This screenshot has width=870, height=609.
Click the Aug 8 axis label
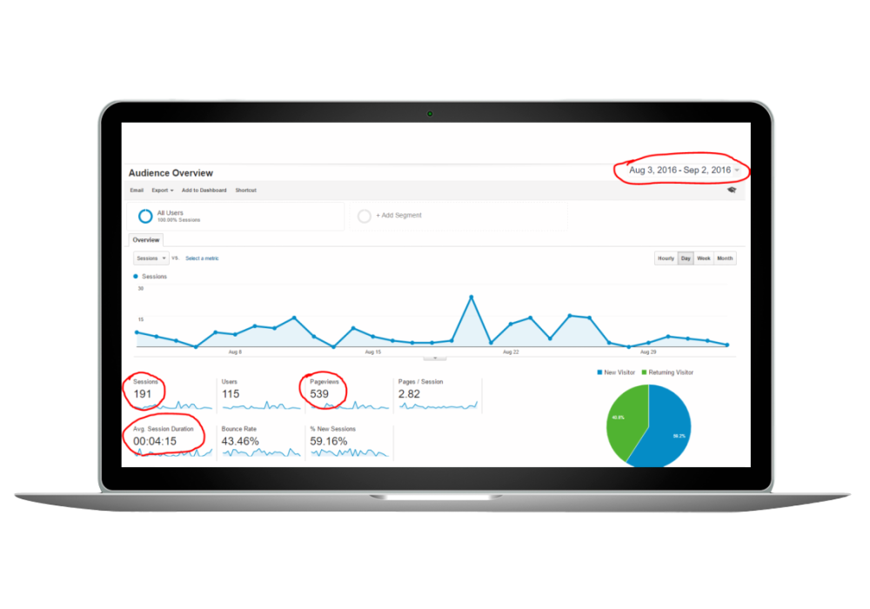(x=235, y=351)
